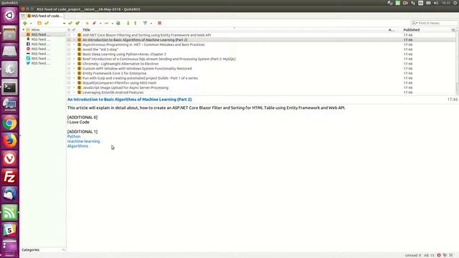
Task: Select 'JavaScript Image Upload for Async Server' news
Action: pos(126,87)
